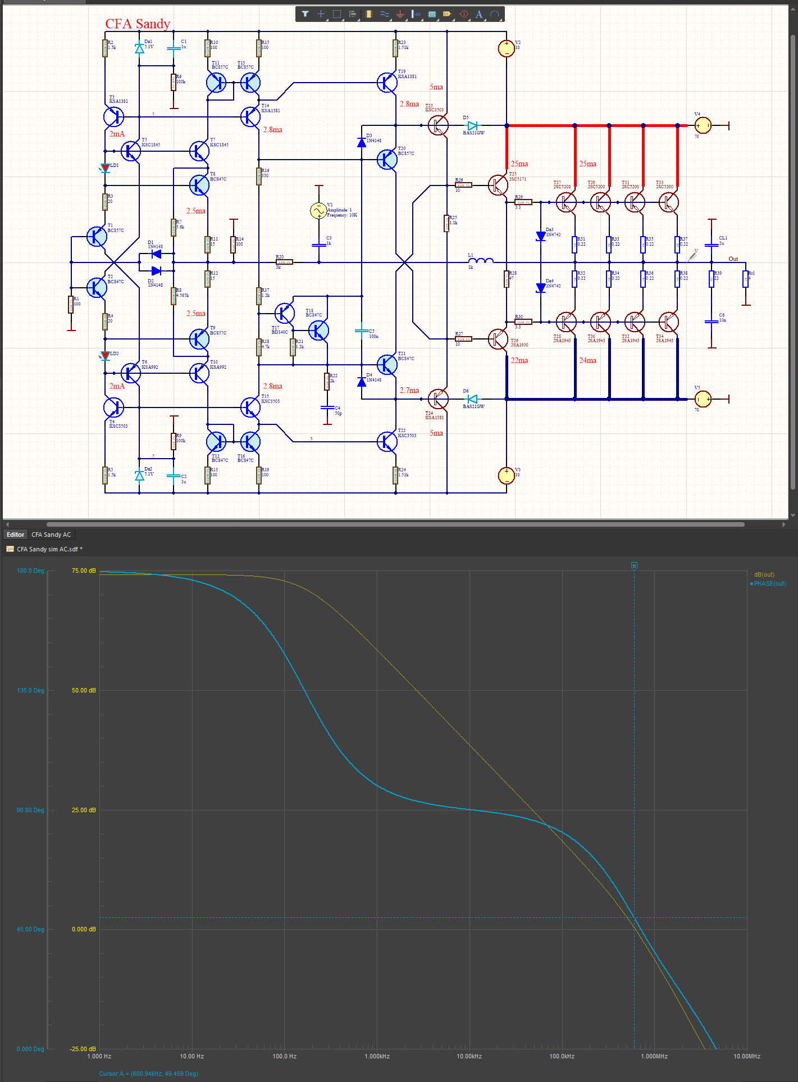Select cursor A marker on plot

tap(634, 565)
